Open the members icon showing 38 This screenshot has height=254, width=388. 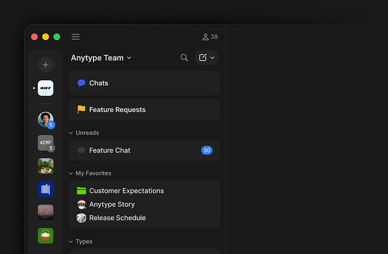210,37
